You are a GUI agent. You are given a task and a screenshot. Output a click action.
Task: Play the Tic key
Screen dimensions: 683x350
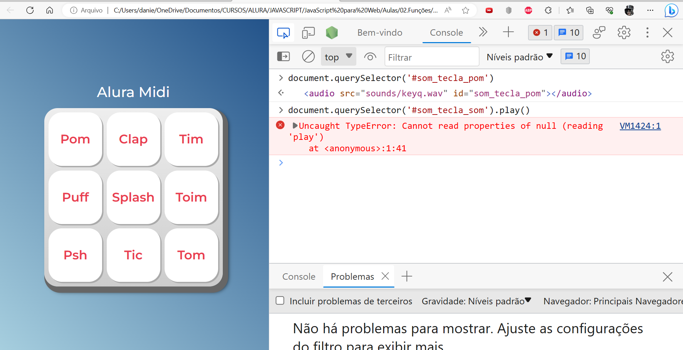click(133, 255)
